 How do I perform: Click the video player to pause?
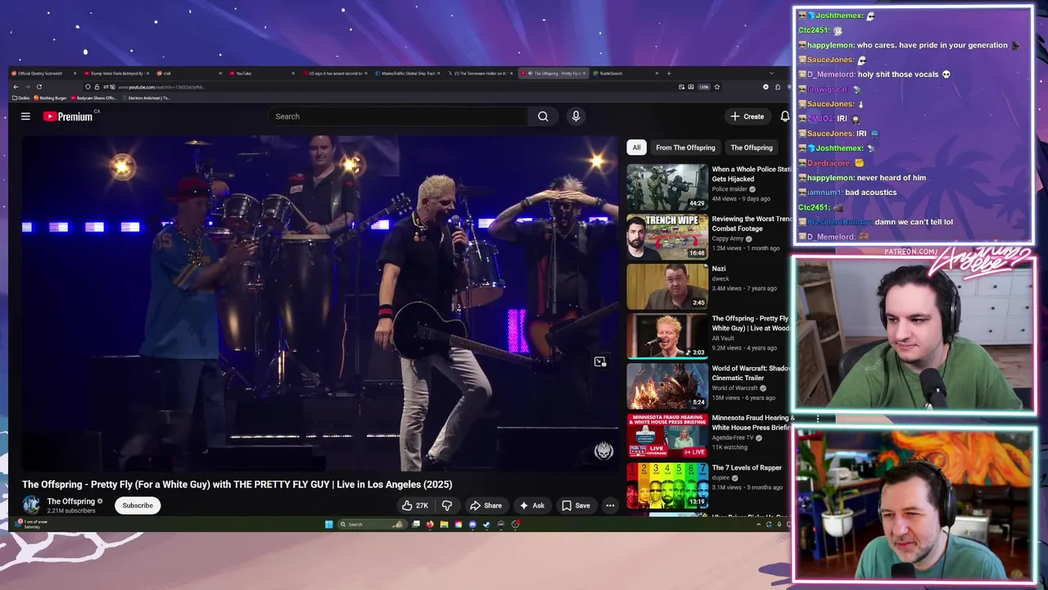pos(320,303)
